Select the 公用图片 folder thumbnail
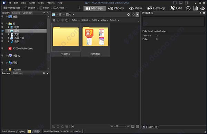 point(66,40)
